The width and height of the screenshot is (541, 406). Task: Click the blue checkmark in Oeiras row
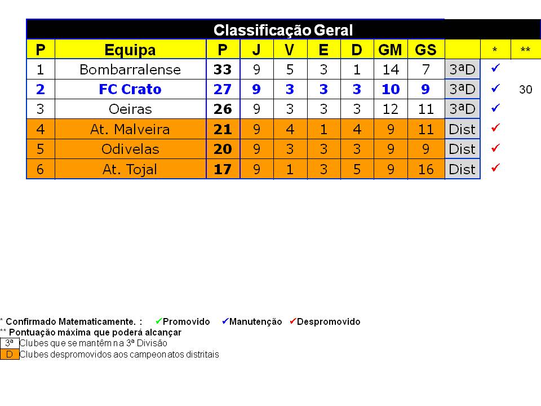tap(495, 108)
